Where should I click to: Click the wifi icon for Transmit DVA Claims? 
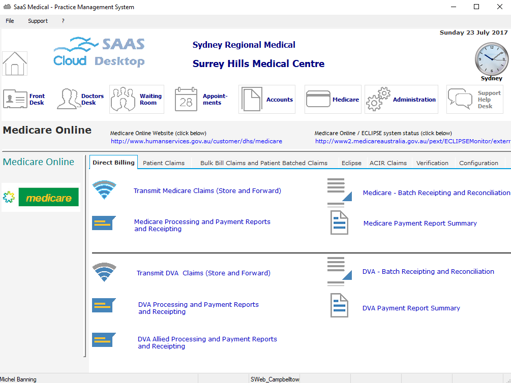[x=104, y=272]
